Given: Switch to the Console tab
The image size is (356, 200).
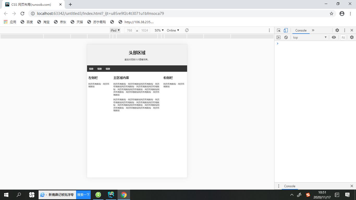Looking at the screenshot, I should 301,30.
